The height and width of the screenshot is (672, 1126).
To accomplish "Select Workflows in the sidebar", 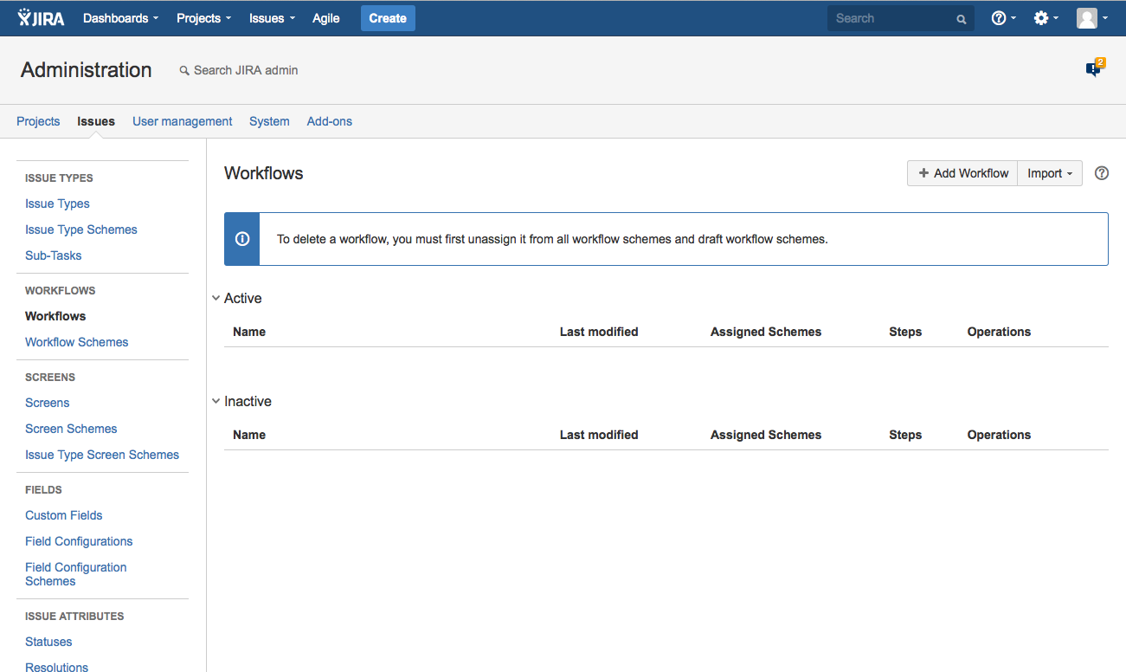I will [55, 316].
